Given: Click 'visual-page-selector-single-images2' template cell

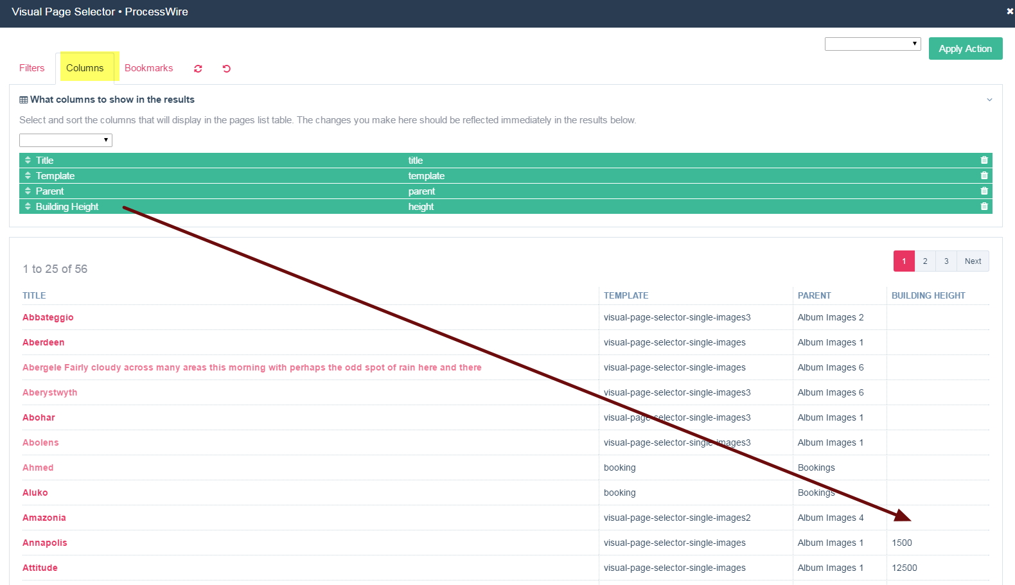Looking at the screenshot, I should point(677,518).
